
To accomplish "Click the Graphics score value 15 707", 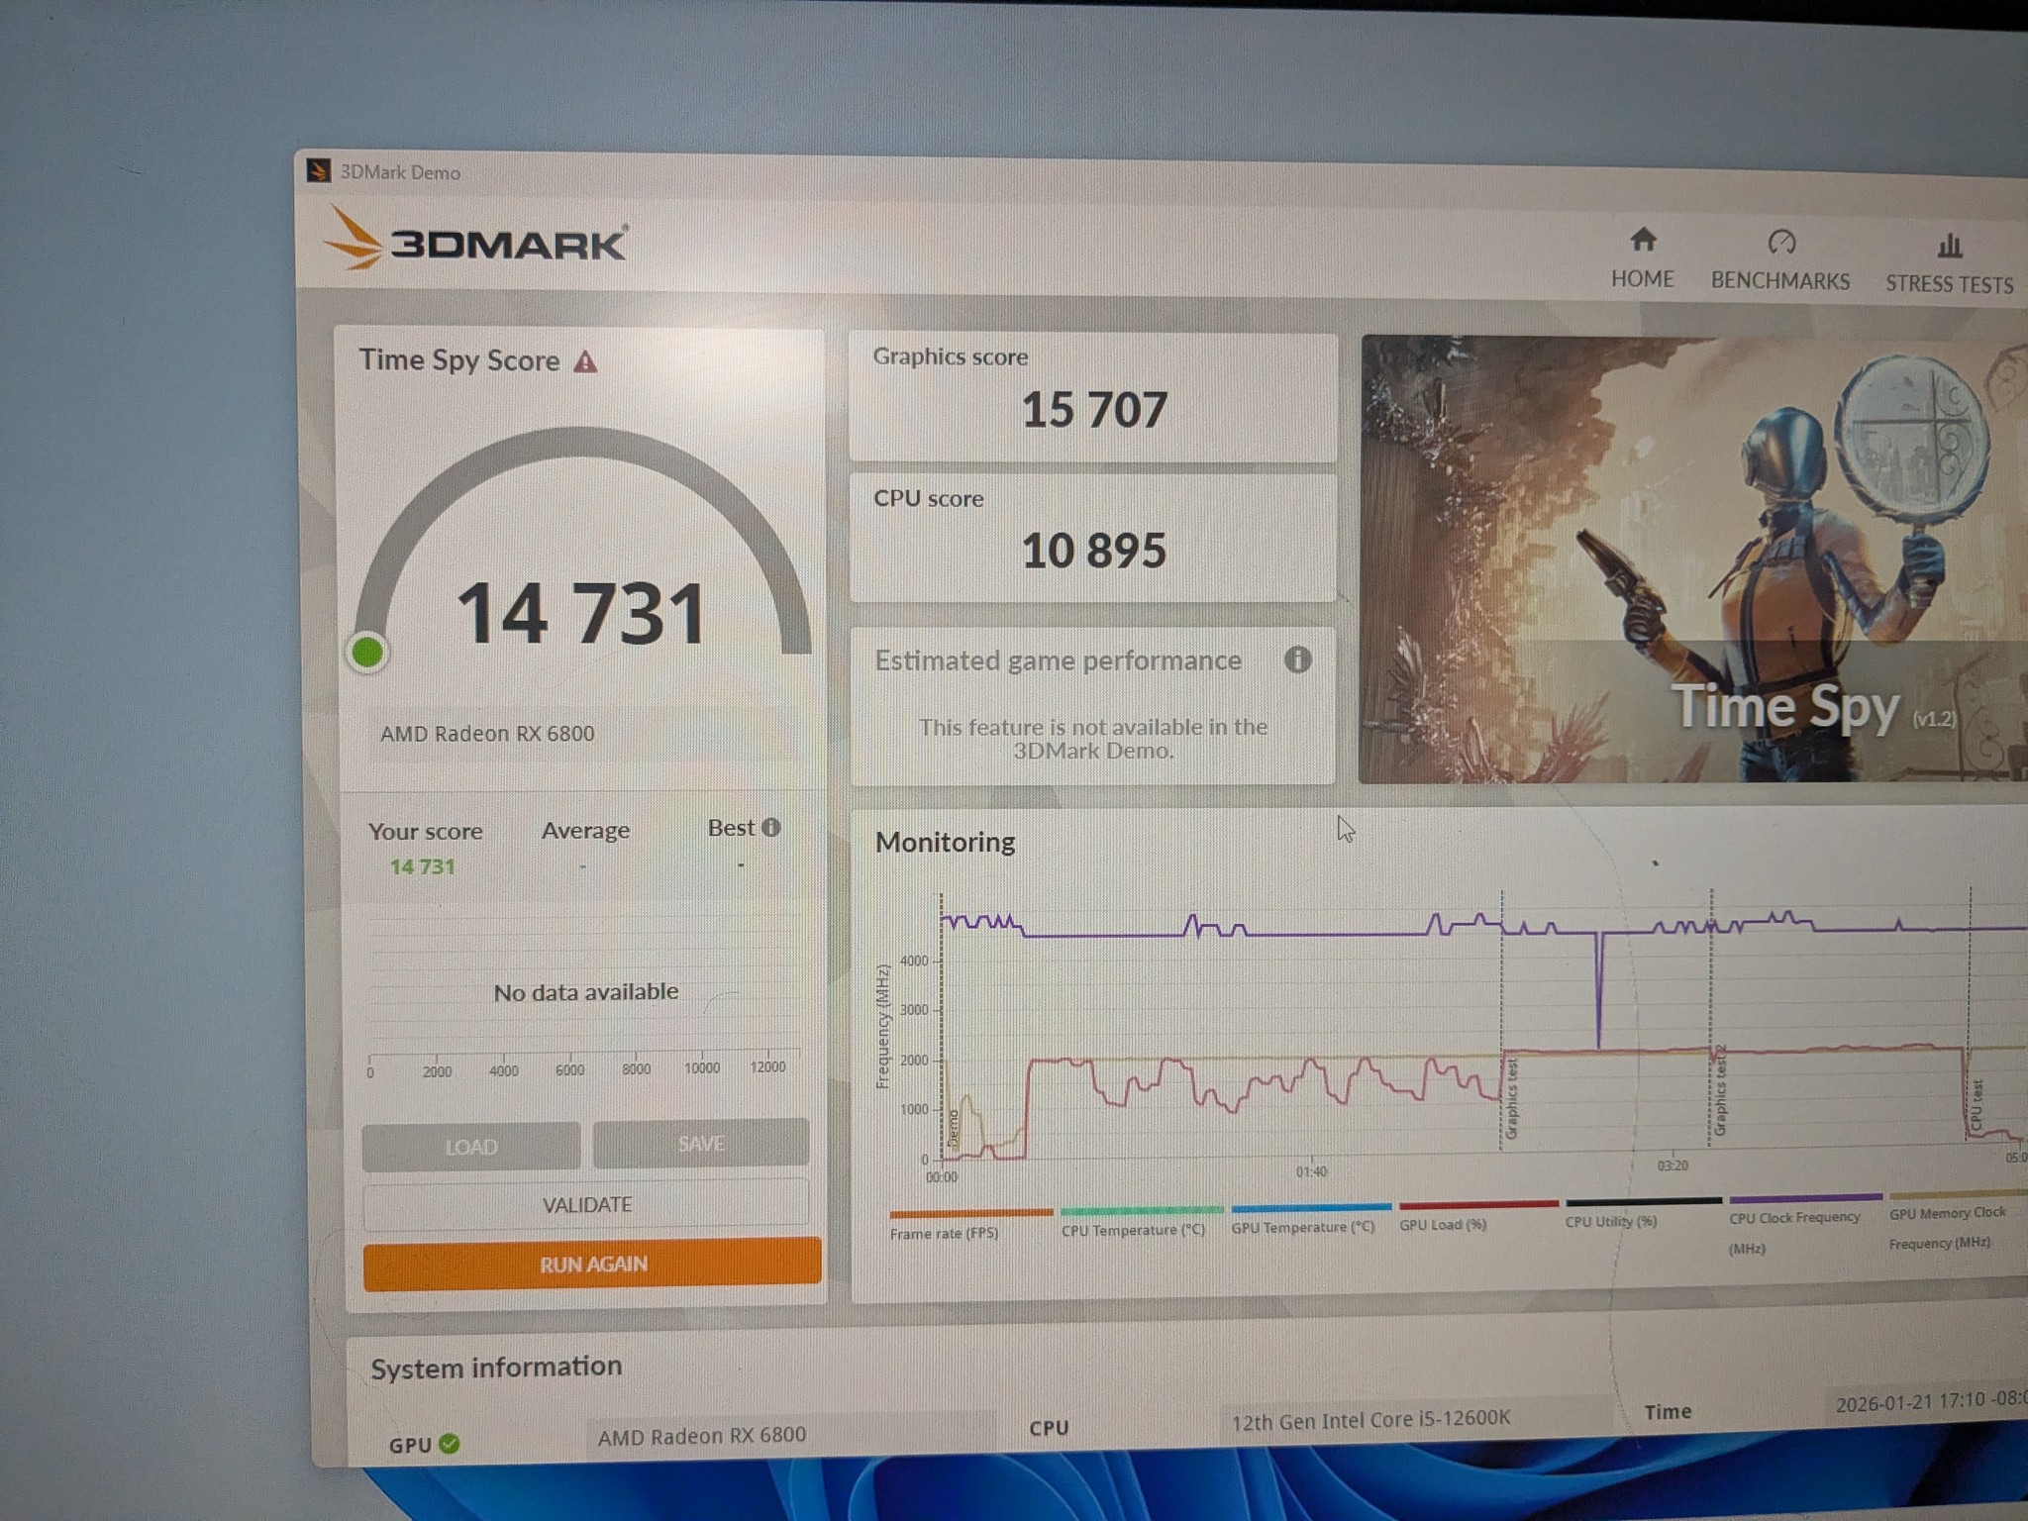I will click(x=1093, y=410).
